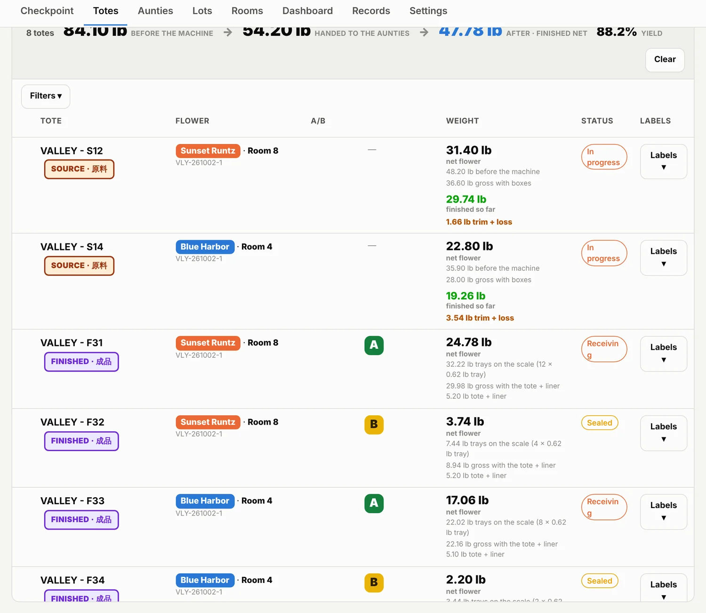Click In progress status for VALLEY - S14
Image resolution: width=706 pixels, height=613 pixels.
(604, 253)
